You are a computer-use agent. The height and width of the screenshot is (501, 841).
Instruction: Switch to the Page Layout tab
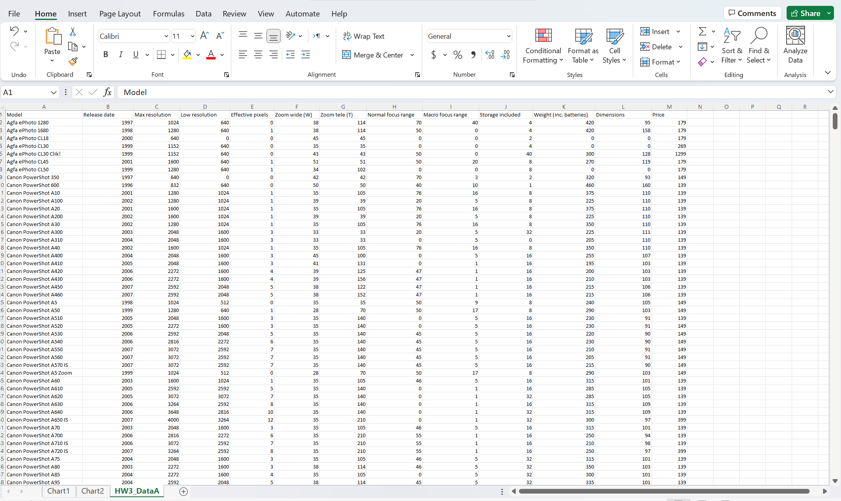click(x=120, y=14)
